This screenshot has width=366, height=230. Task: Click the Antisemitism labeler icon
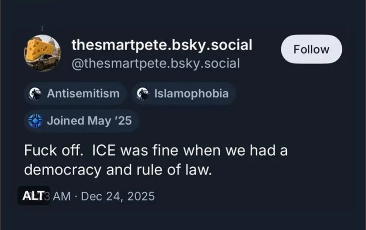coord(34,94)
